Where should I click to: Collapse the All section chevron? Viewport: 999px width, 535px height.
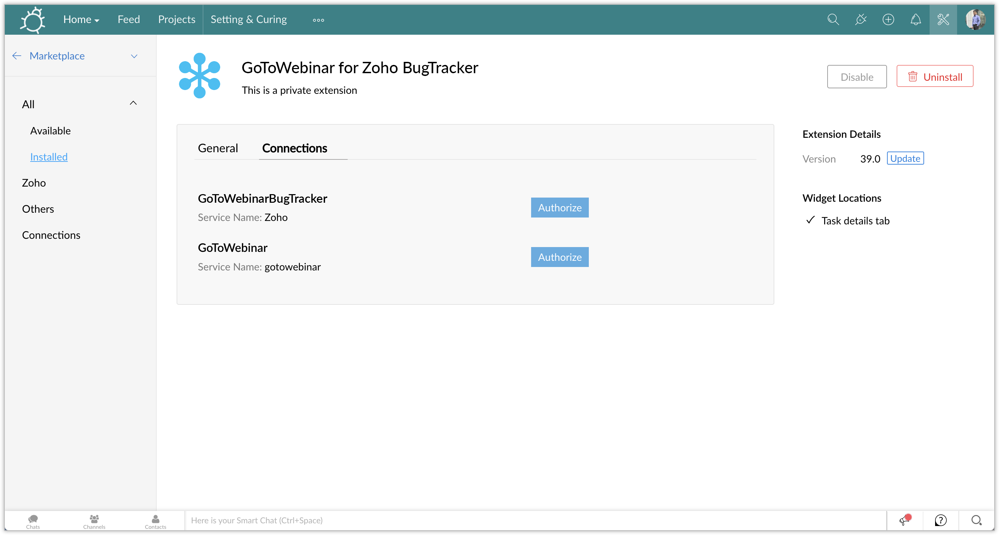[133, 103]
